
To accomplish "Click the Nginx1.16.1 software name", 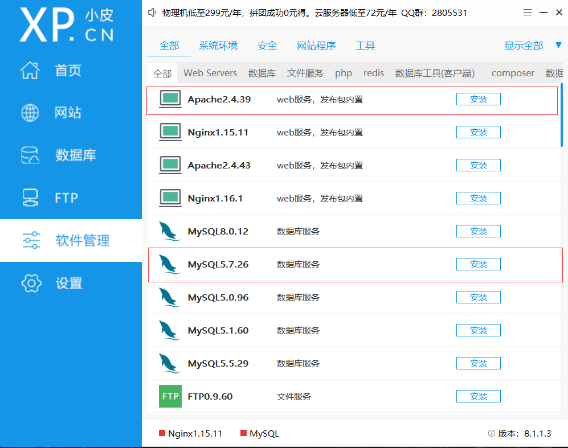I will [215, 198].
